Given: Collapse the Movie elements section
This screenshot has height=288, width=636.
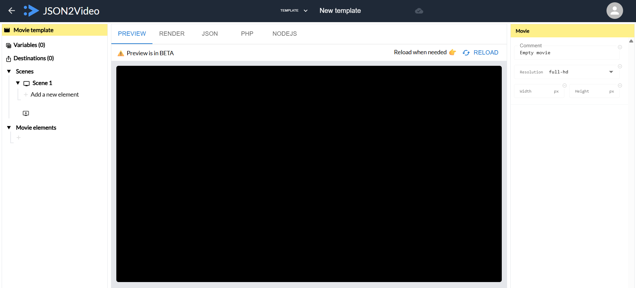Looking at the screenshot, I should [9, 128].
